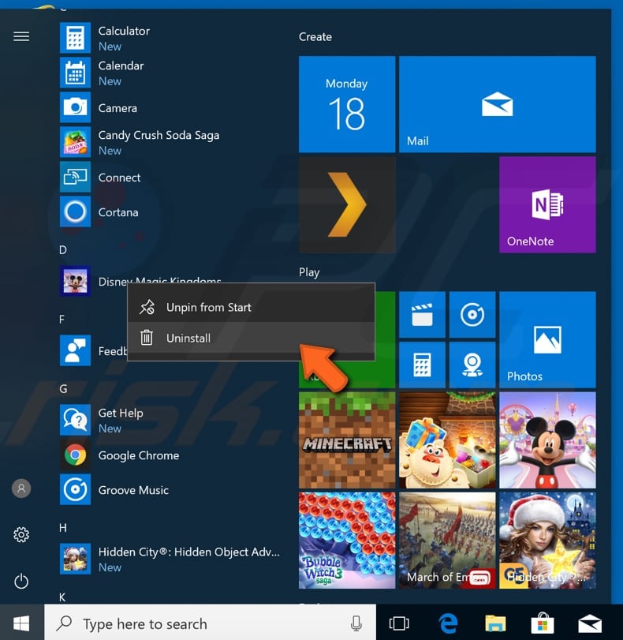Viewport: 623px width, 640px height.
Task: Click the Power button icon
Action: (x=21, y=581)
